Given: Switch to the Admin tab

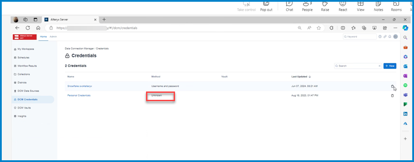Looking at the screenshot, I should pyautogui.click(x=54, y=37).
